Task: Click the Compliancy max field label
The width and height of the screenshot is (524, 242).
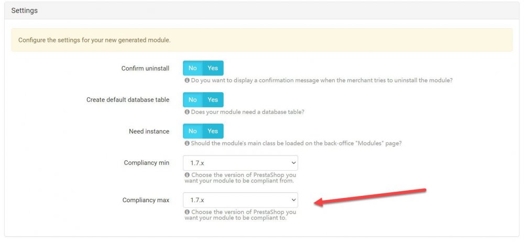Action: (146, 200)
